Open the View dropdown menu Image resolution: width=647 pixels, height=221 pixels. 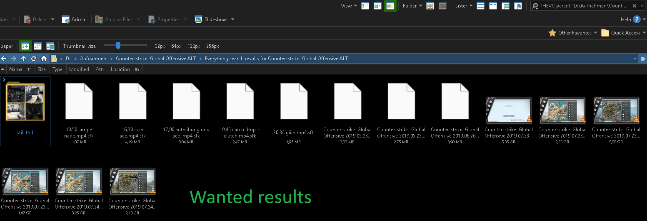349,6
